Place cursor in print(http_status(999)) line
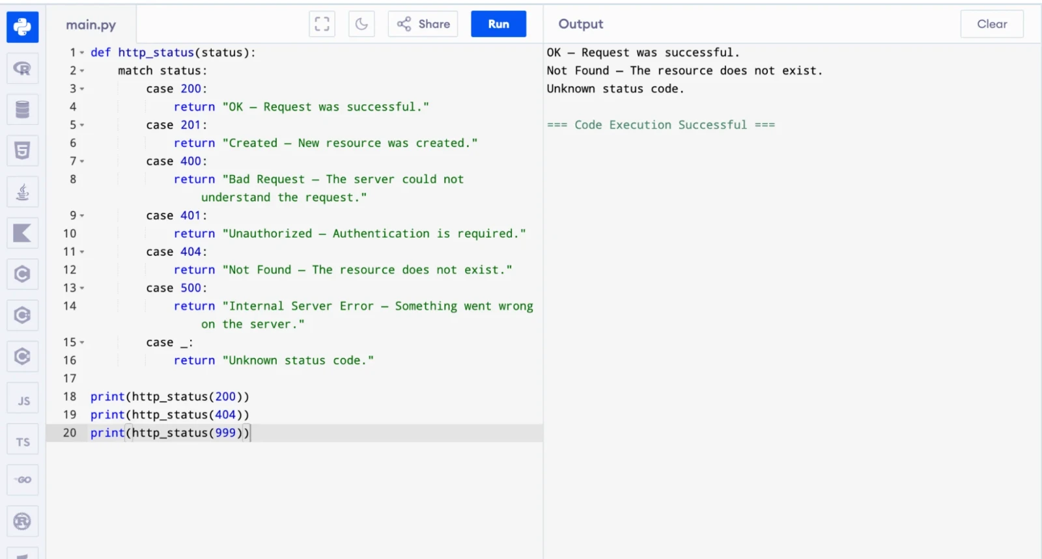Viewport: 1042px width, 559px height. [x=169, y=433]
